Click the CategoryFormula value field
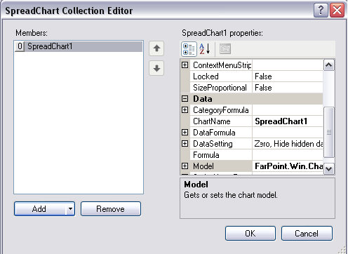 (x=288, y=110)
